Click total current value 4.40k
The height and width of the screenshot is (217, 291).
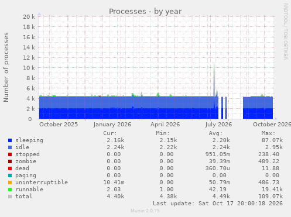115,197
